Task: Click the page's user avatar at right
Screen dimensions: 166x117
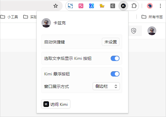Action: pyautogui.click(x=152, y=31)
